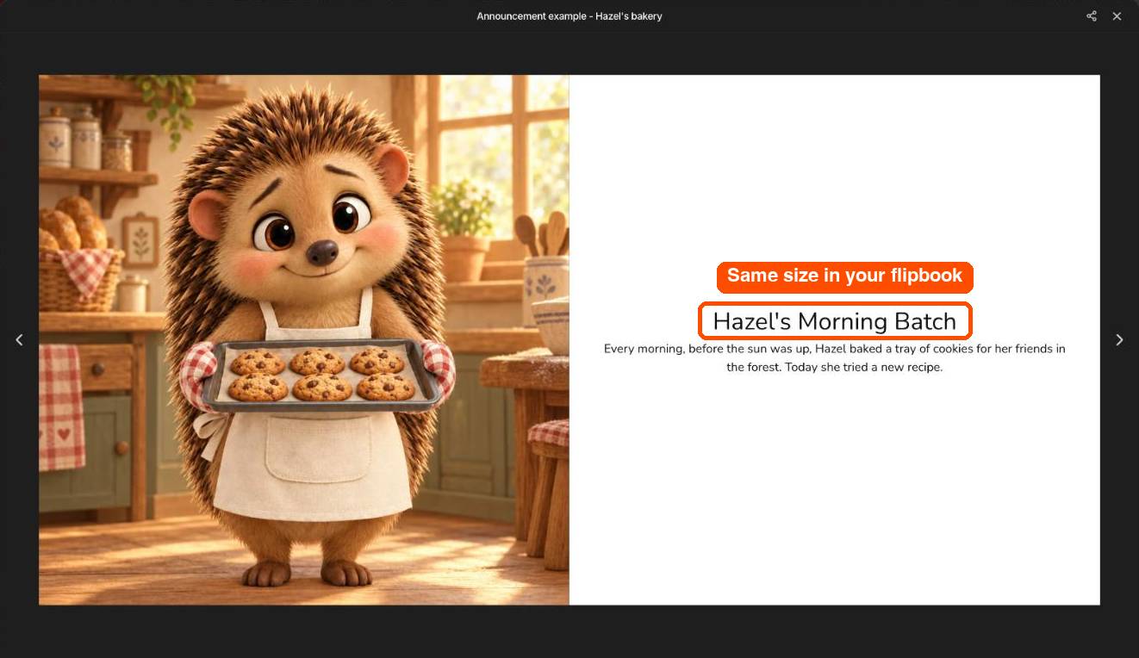Go to the previous flipbook page
Image resolution: width=1139 pixels, height=658 pixels.
coord(19,340)
